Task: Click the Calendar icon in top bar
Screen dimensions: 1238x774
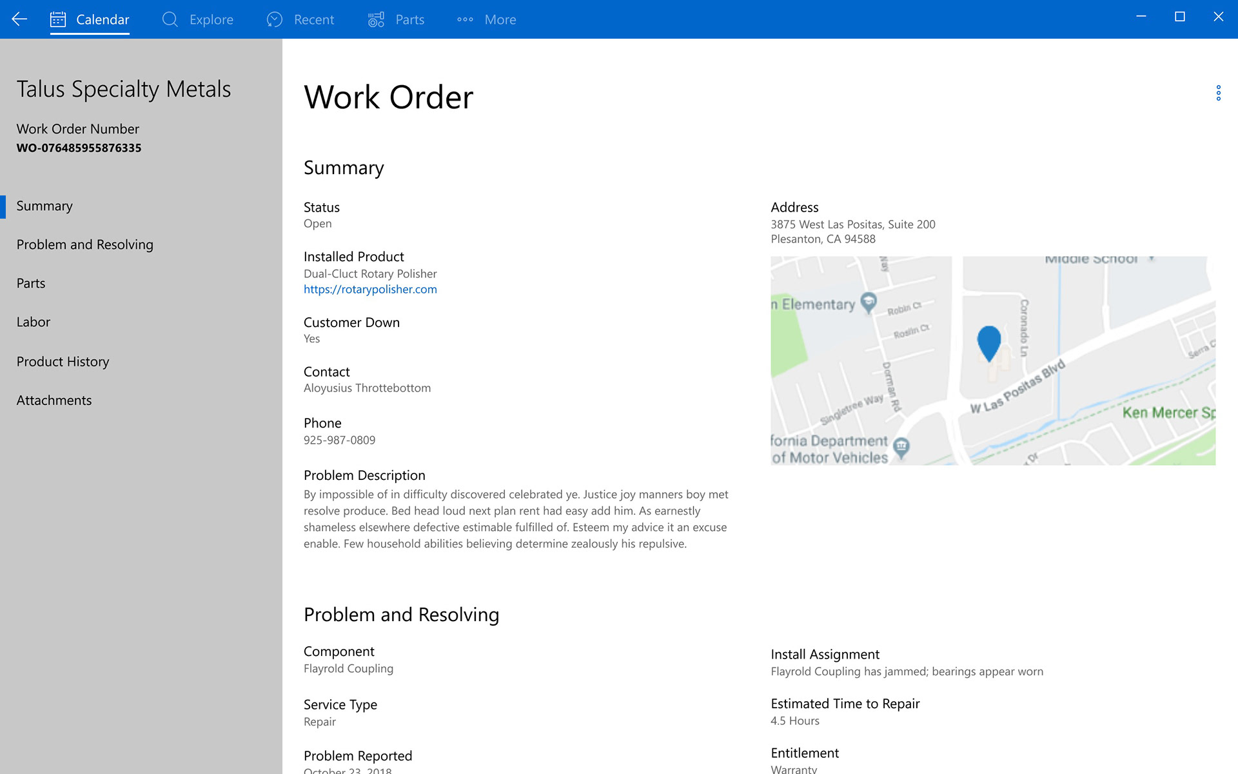Action: point(58,19)
